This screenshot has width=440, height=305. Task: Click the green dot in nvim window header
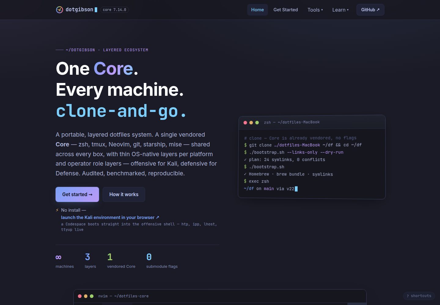(x=92, y=296)
